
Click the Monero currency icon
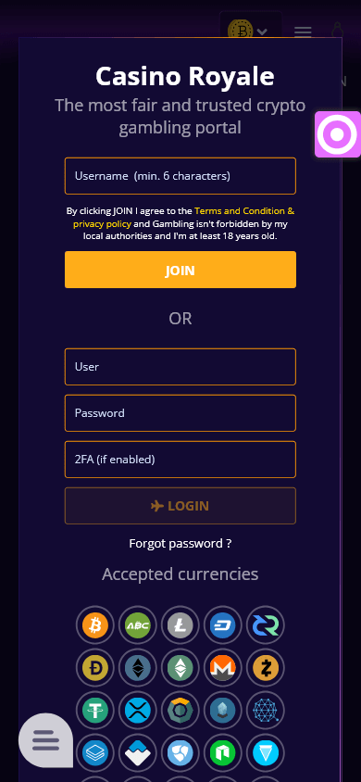pyautogui.click(x=222, y=668)
